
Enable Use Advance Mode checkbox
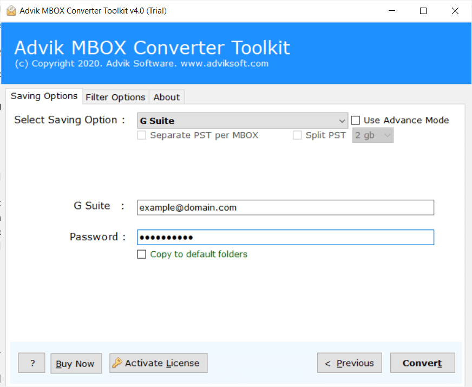click(356, 120)
